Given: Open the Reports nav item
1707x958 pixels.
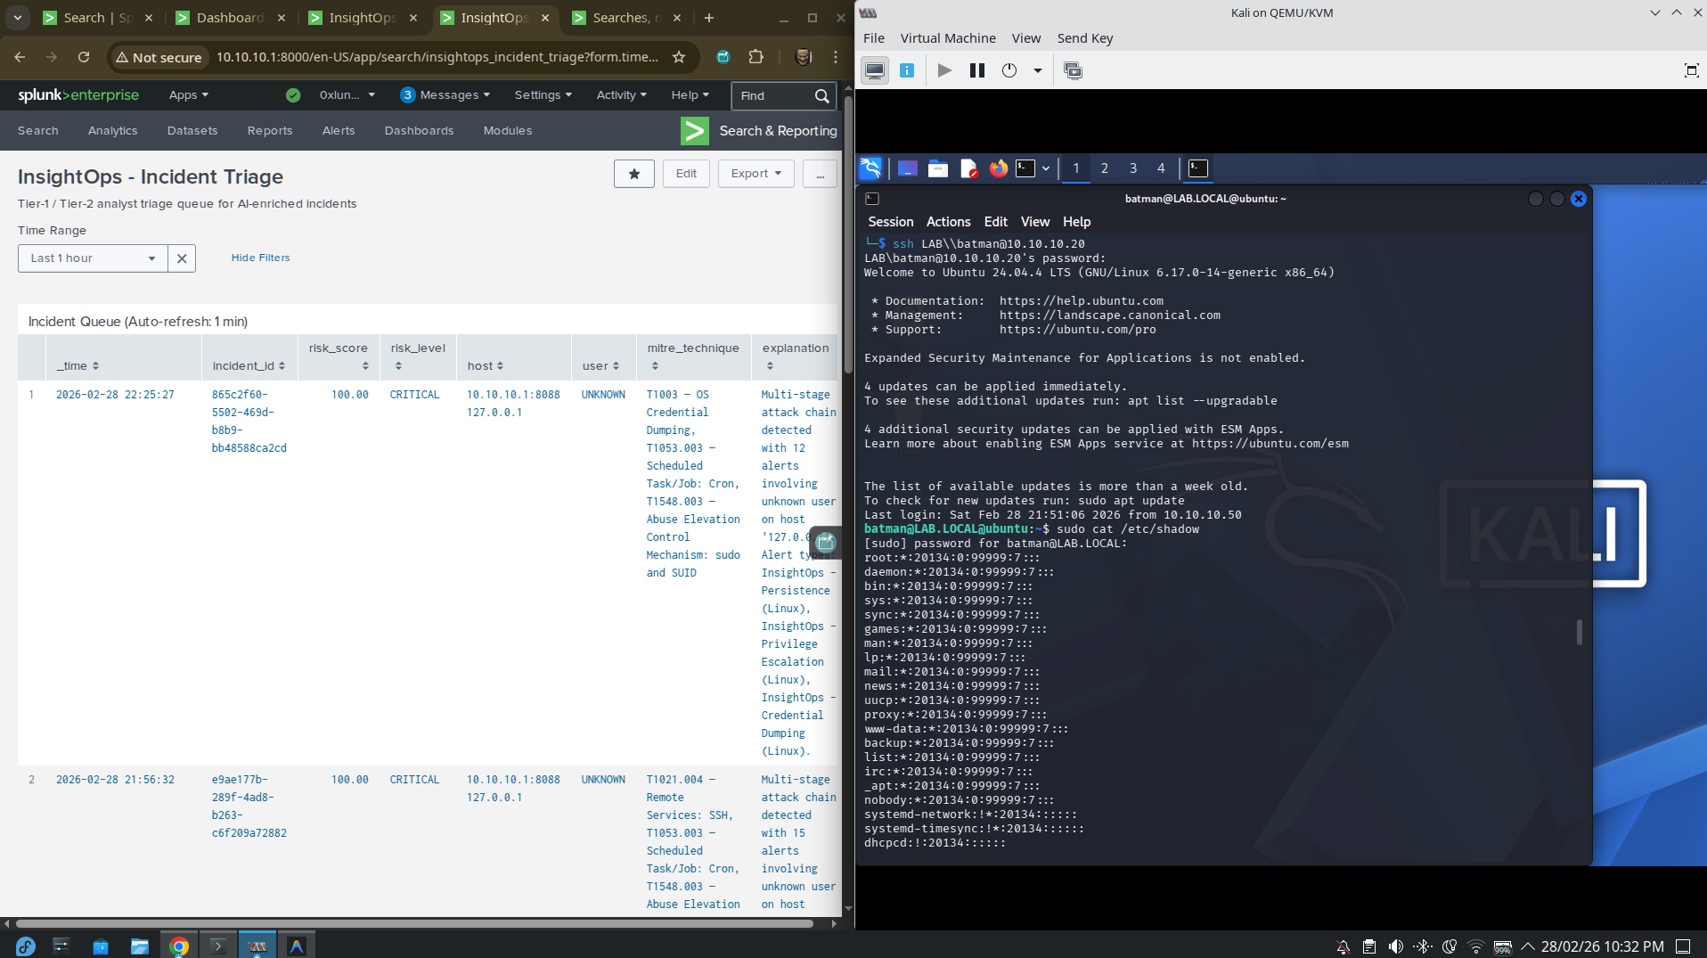Looking at the screenshot, I should click(270, 131).
